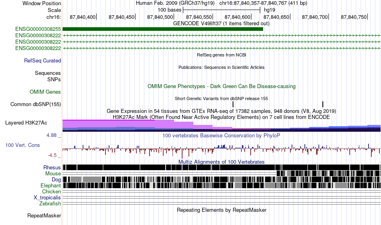Select the Common dbSNP(155) label
Viewport: 381px width, 225px height.
coord(36,104)
